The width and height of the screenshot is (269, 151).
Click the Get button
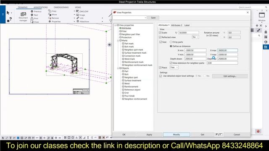click(x=203, y=135)
